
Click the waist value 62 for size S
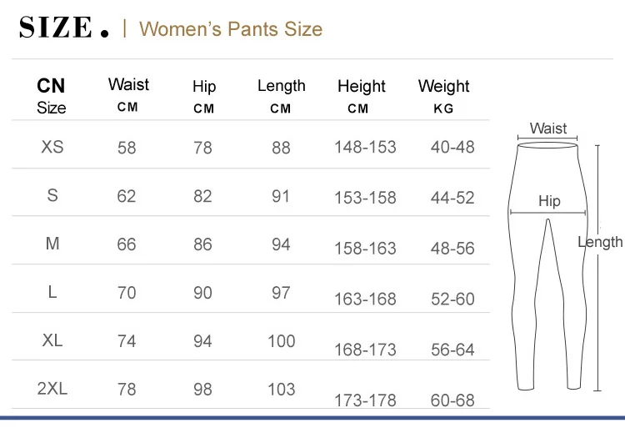[x=127, y=197]
